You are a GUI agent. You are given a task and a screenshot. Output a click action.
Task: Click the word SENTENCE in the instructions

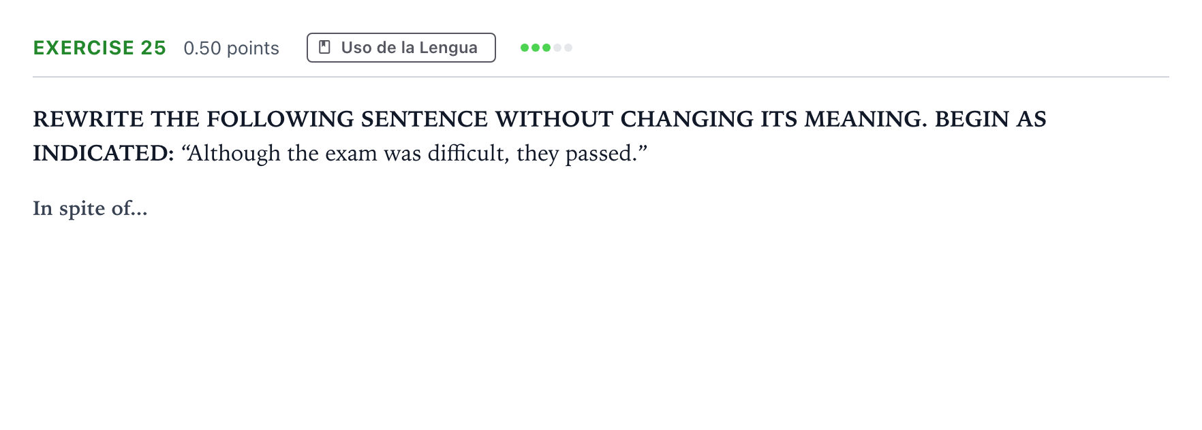tap(425, 119)
